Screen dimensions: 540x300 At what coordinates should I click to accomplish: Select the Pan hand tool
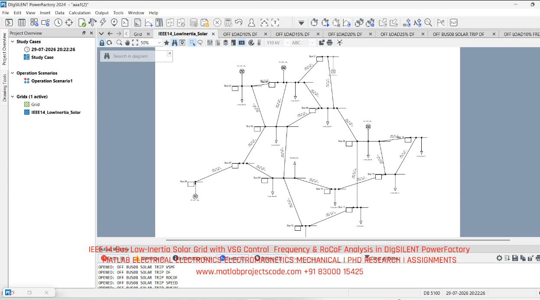[x=127, y=42]
